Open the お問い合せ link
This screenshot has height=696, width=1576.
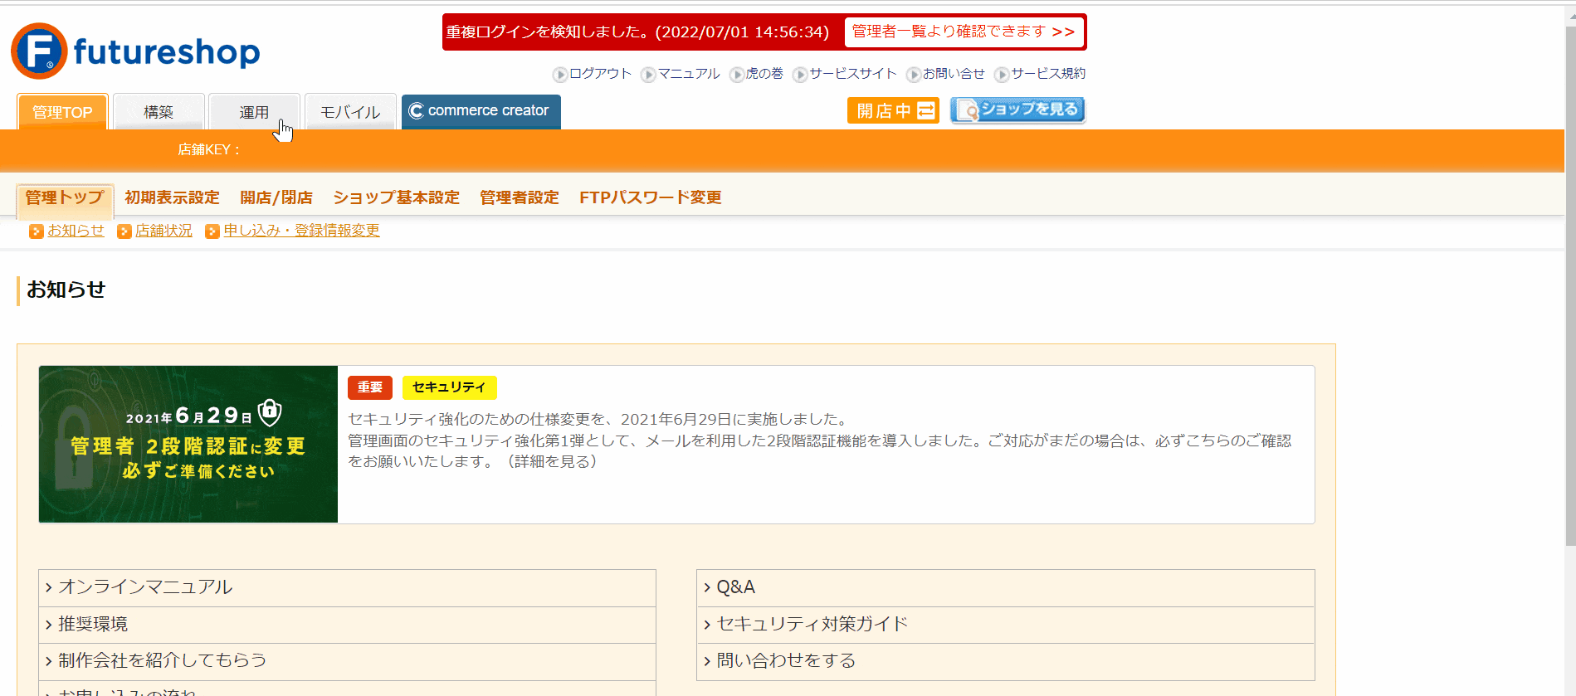click(954, 74)
